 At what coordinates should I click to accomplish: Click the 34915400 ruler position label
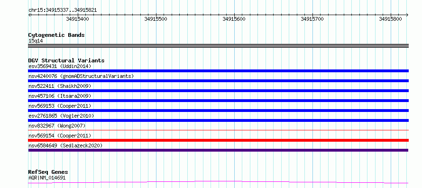(x=77, y=19)
